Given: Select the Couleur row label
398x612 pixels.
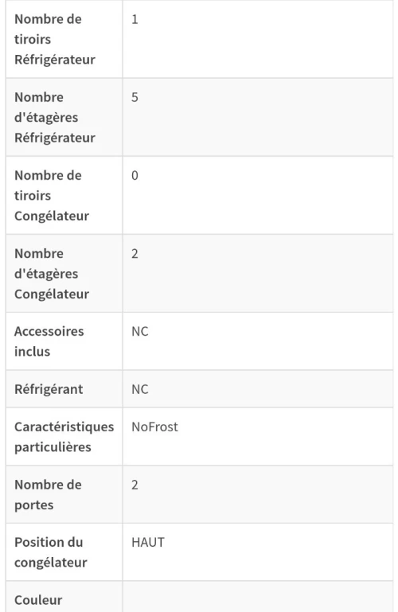Looking at the screenshot, I should pyautogui.click(x=38, y=600).
